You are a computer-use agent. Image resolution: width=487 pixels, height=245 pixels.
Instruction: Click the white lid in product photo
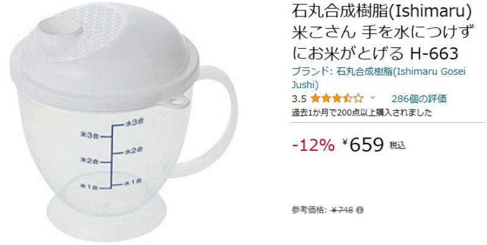[x=104, y=56]
